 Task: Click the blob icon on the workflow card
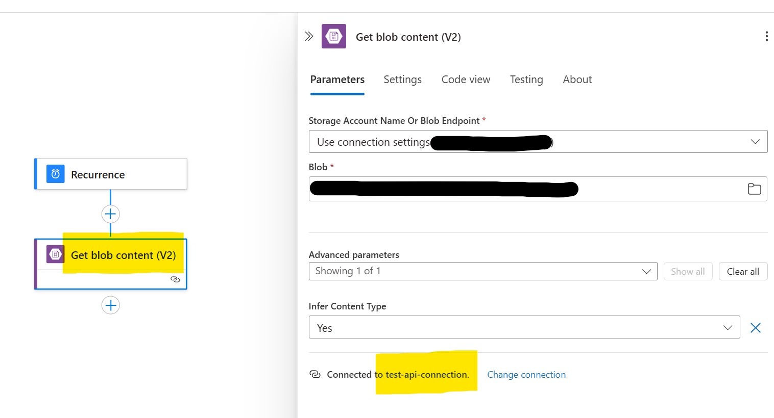(x=55, y=254)
